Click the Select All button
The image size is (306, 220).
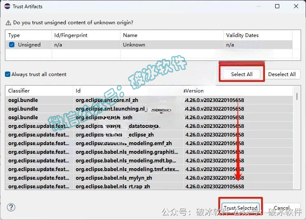tap(241, 74)
